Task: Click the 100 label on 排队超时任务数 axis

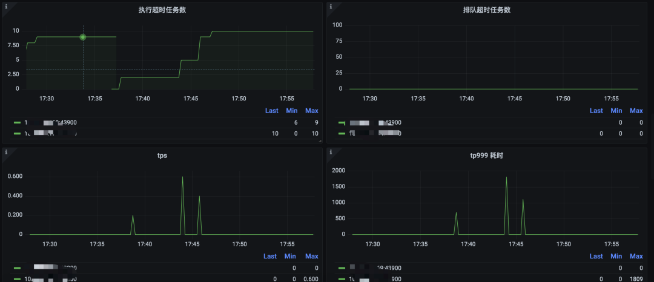Action: click(x=337, y=25)
